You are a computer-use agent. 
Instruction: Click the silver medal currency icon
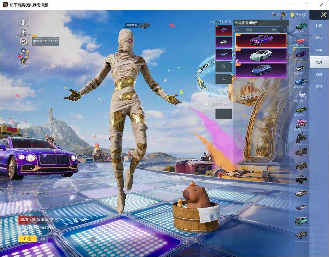[274, 14]
